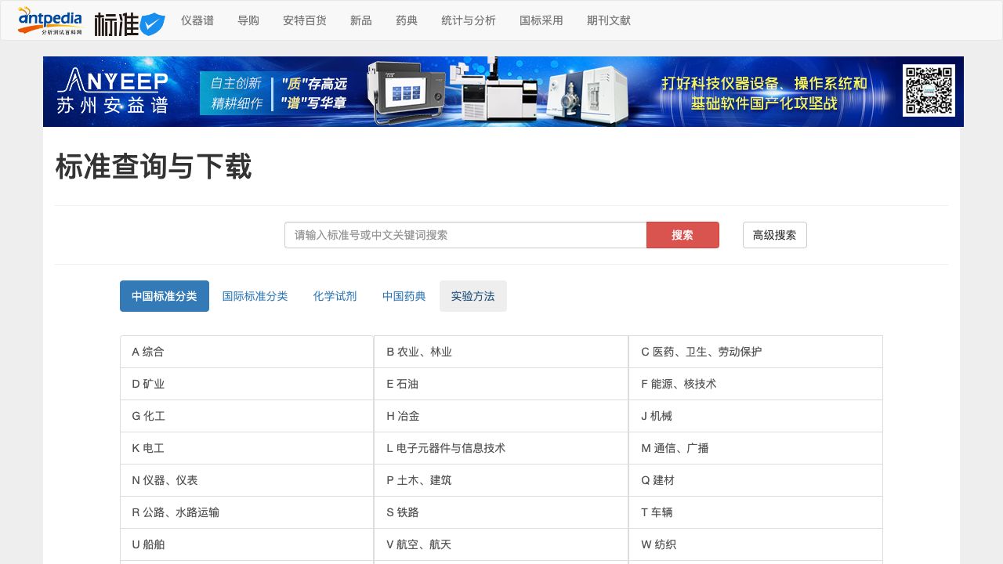Viewport: 1003px width, 564px height.
Task: Click the standard number search input field
Action: coord(465,235)
